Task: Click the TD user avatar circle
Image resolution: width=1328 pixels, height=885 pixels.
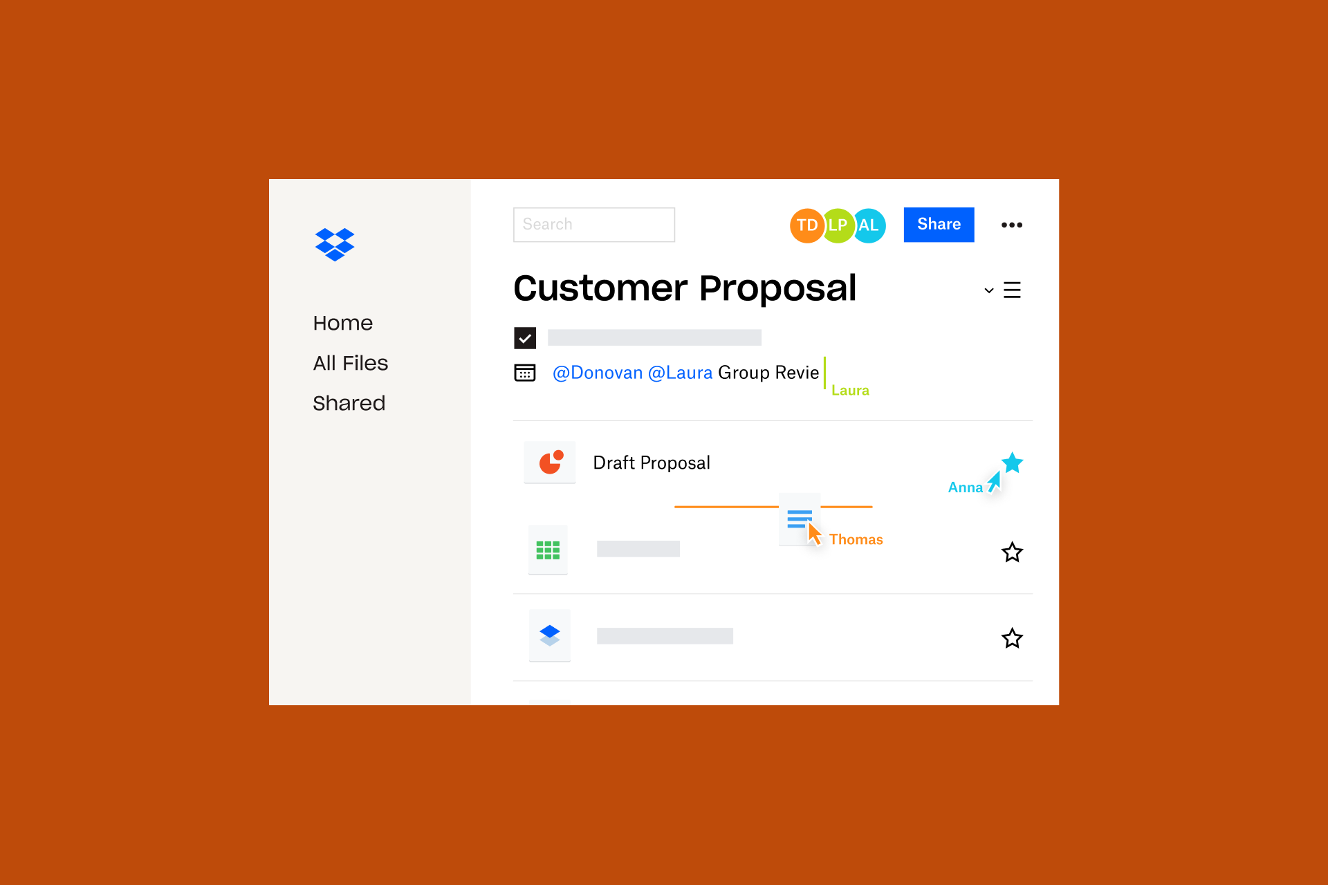Action: (x=805, y=224)
